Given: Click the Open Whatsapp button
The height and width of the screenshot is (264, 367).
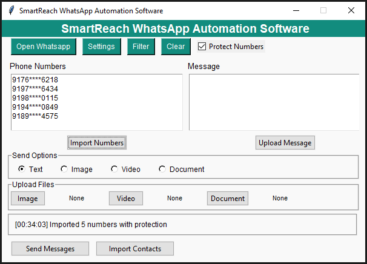Looking at the screenshot, I should click(44, 47).
